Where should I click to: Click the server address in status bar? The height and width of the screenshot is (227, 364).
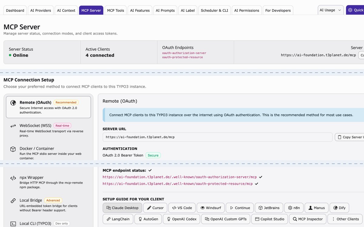pos(318,55)
